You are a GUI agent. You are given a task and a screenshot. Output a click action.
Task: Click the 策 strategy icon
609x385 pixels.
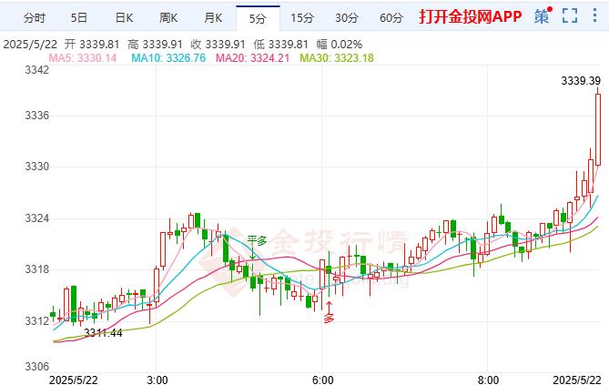[x=543, y=16]
